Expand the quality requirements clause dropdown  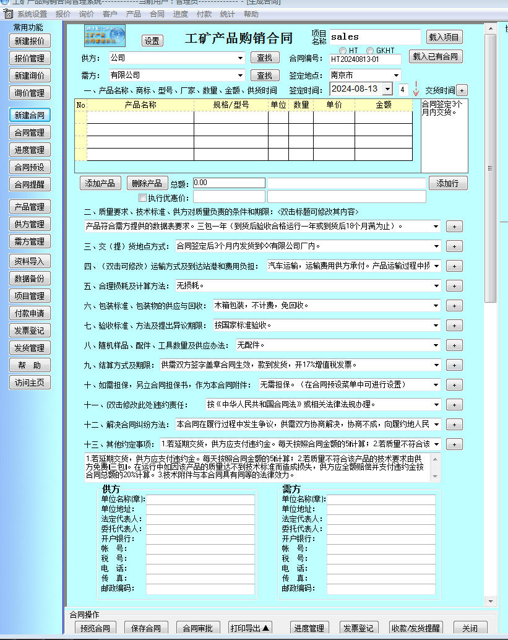tap(436, 226)
